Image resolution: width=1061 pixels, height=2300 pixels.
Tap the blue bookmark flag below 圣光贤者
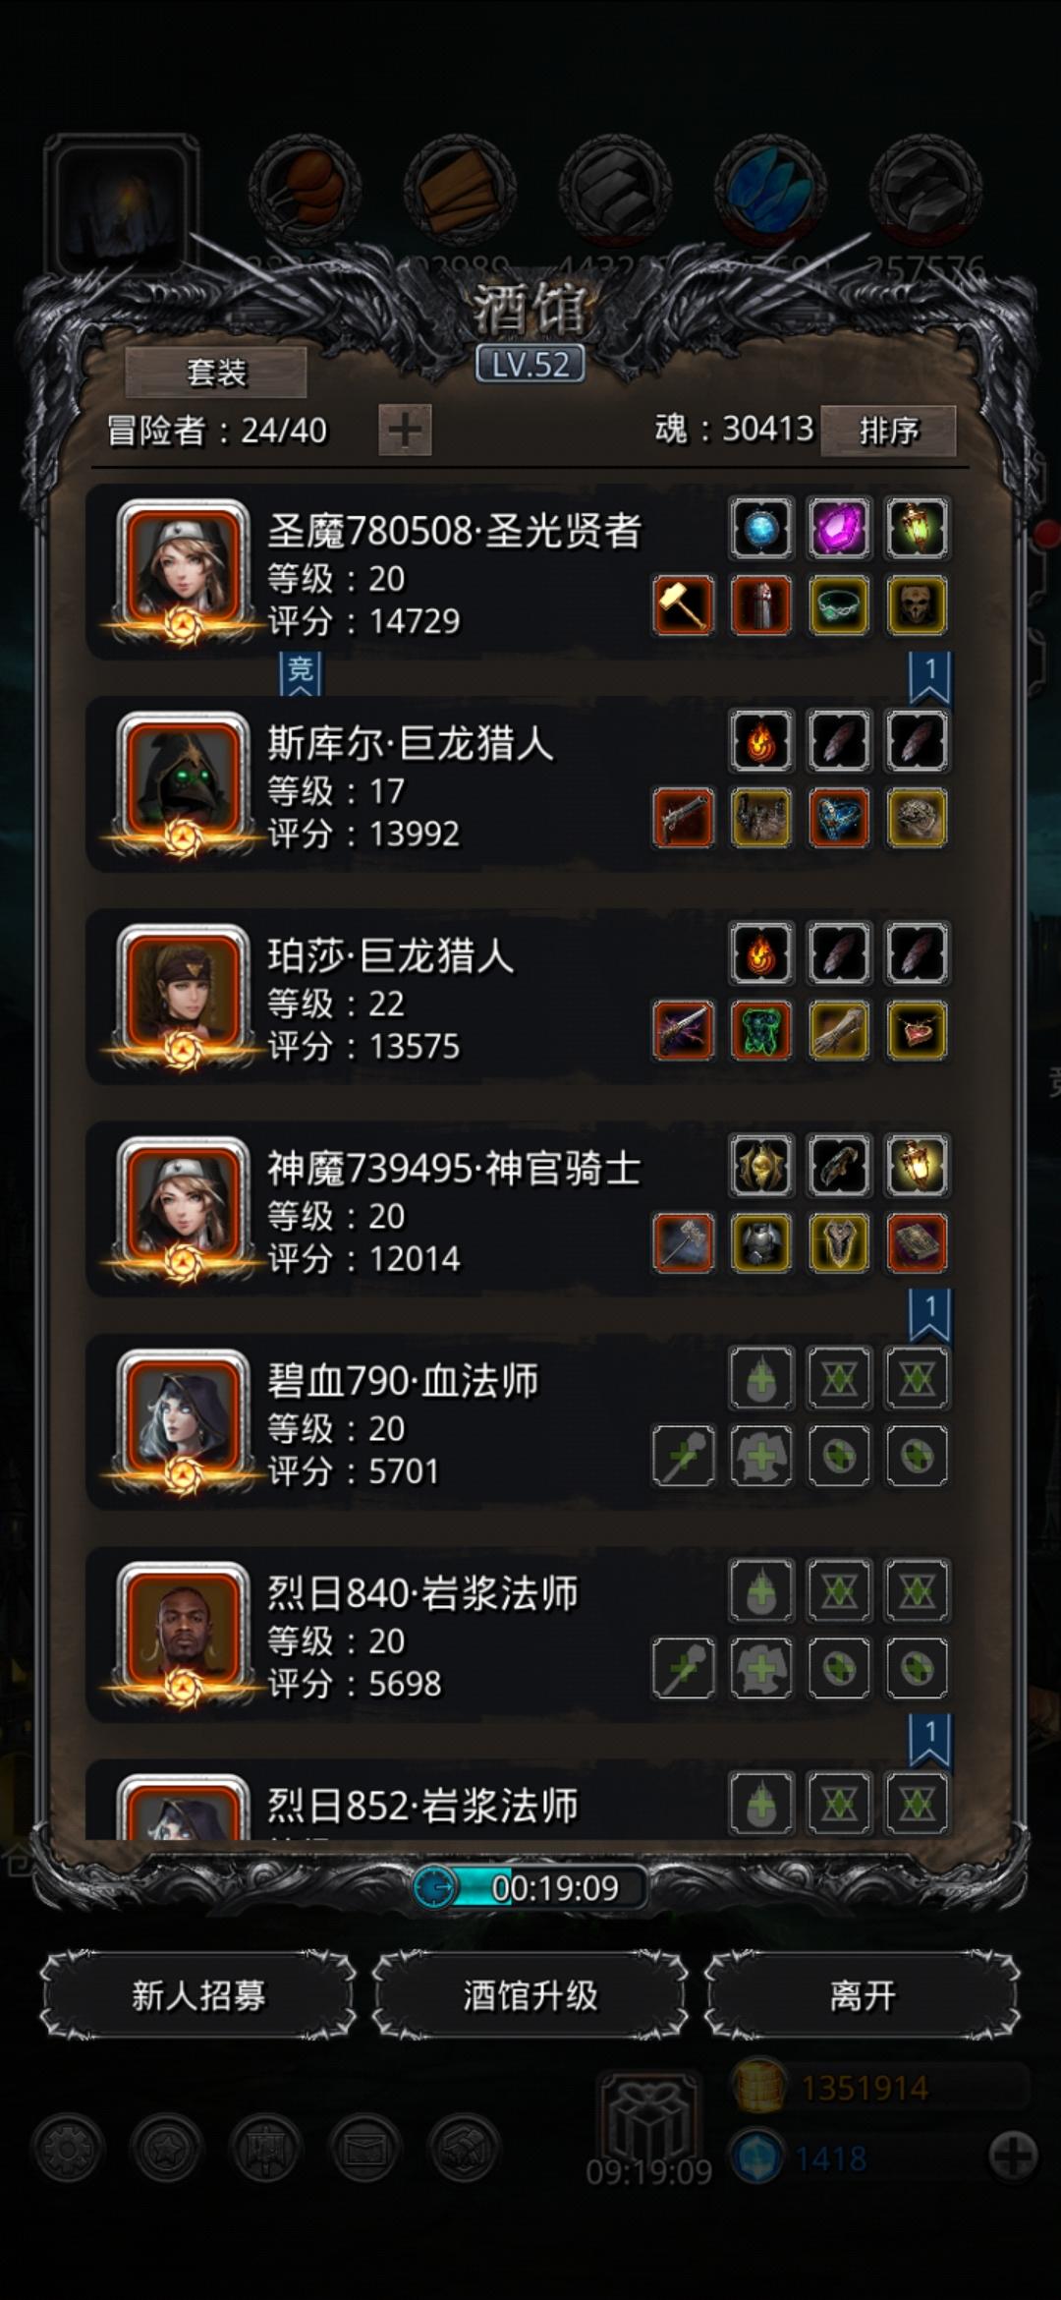929,677
